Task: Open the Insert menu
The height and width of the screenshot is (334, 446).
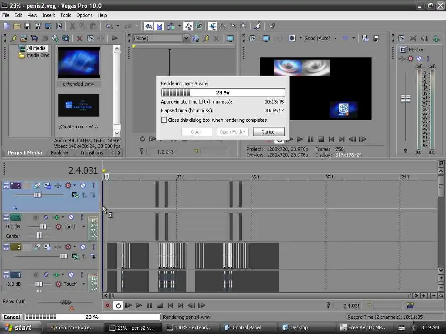Action: click(x=49, y=15)
